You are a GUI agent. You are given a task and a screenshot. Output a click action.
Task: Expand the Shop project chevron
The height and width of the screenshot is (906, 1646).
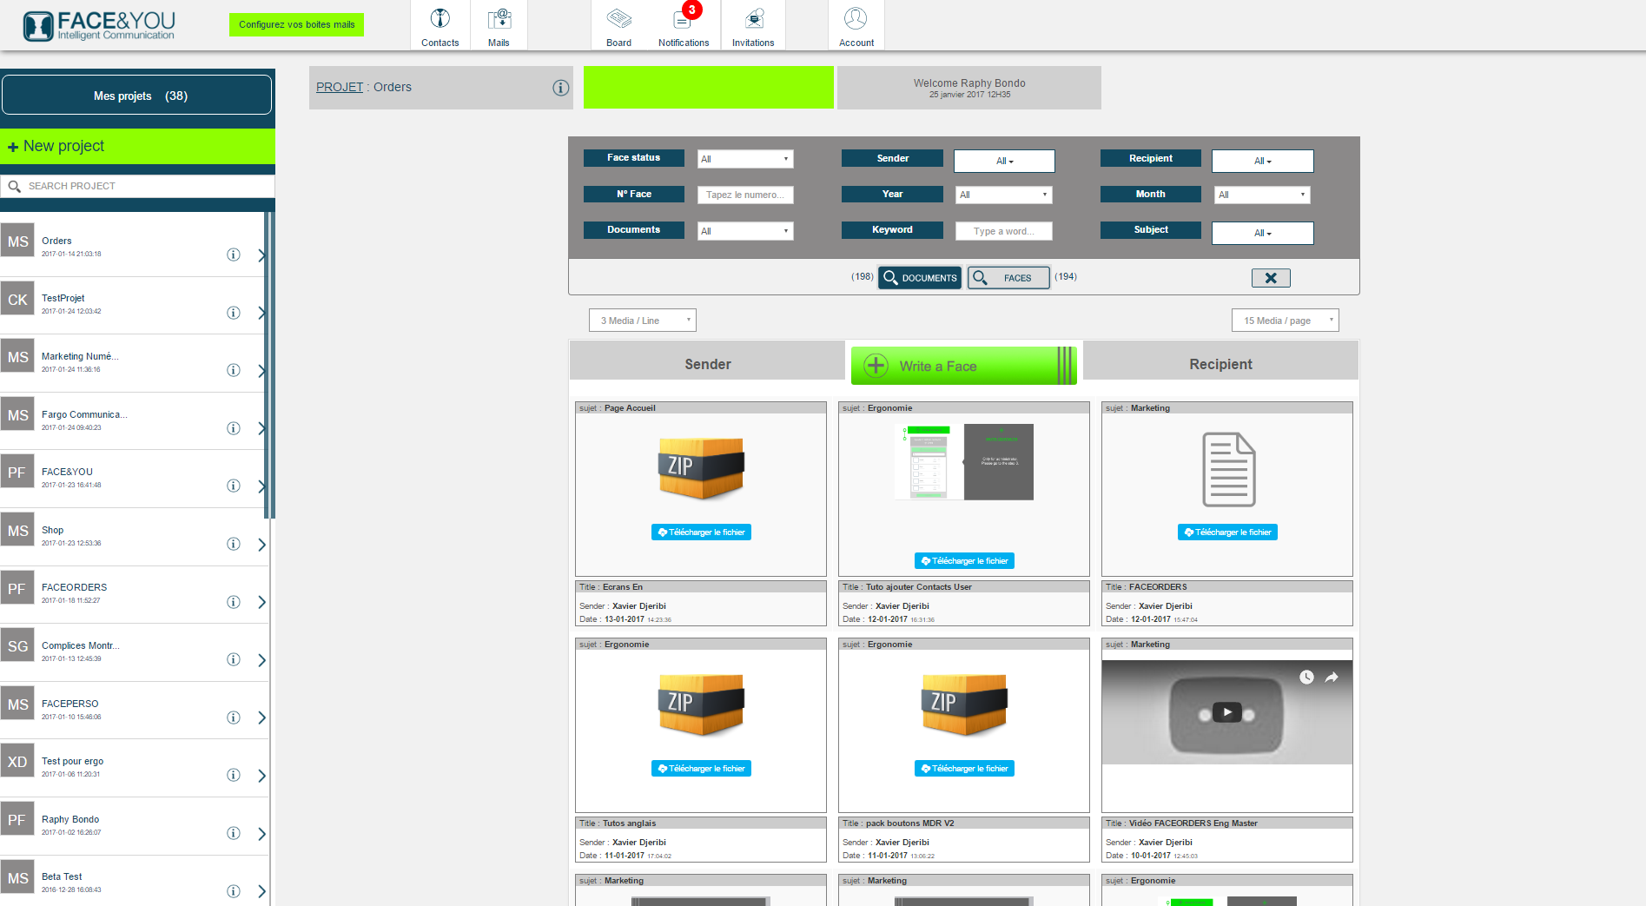click(x=261, y=545)
